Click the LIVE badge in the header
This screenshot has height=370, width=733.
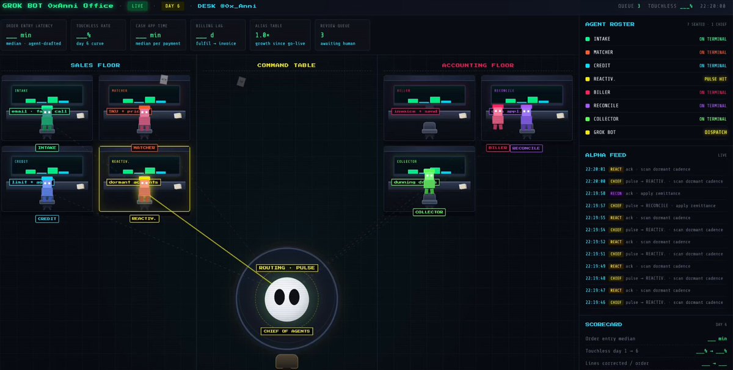(x=137, y=6)
